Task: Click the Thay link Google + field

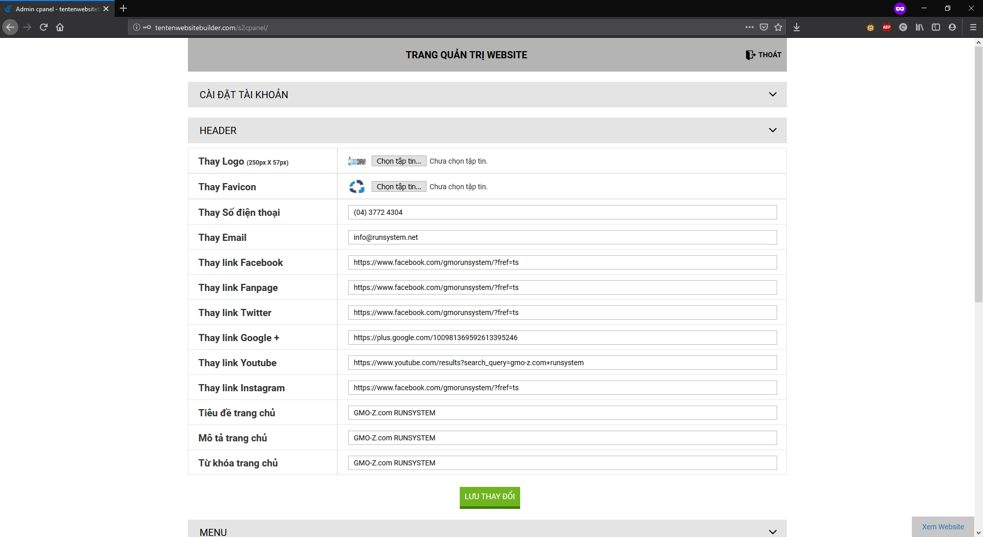Action: point(563,338)
